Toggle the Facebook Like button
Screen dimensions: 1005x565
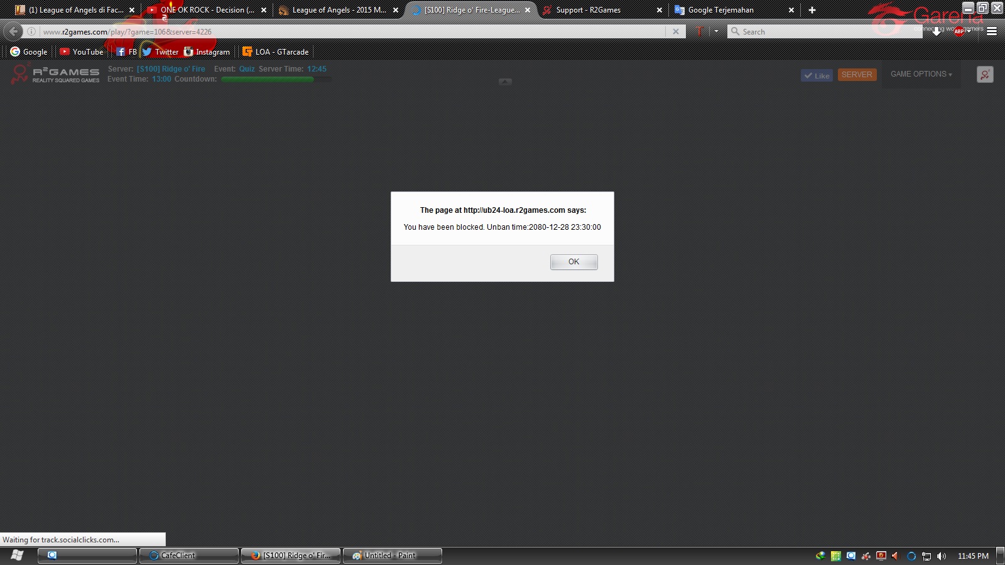817,75
